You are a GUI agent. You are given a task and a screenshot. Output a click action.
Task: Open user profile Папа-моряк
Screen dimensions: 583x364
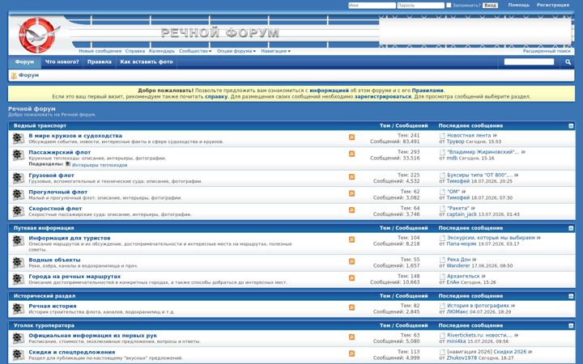pyautogui.click(x=462, y=244)
